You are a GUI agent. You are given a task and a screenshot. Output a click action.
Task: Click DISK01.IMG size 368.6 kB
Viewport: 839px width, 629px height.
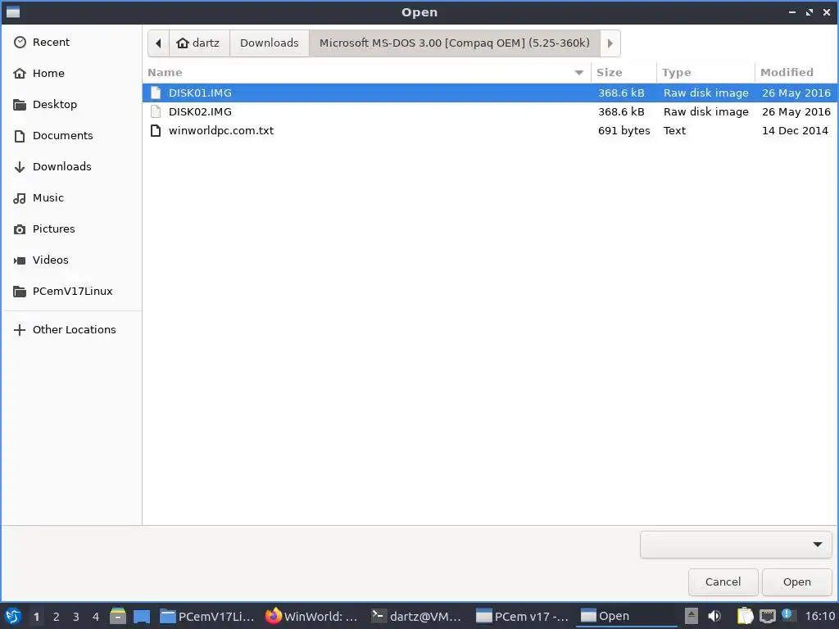coord(621,93)
